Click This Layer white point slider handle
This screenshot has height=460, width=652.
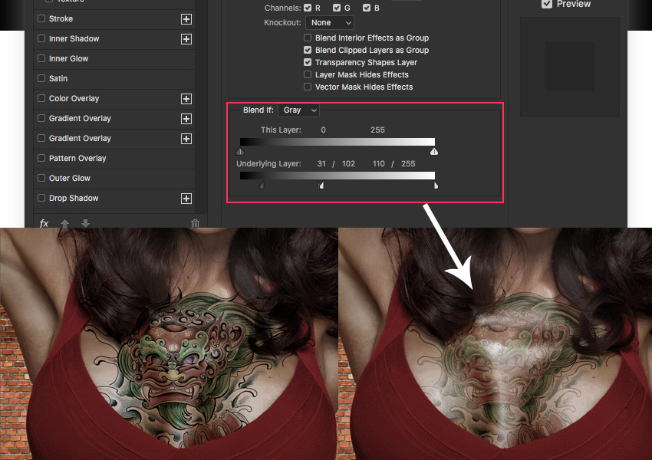434,151
